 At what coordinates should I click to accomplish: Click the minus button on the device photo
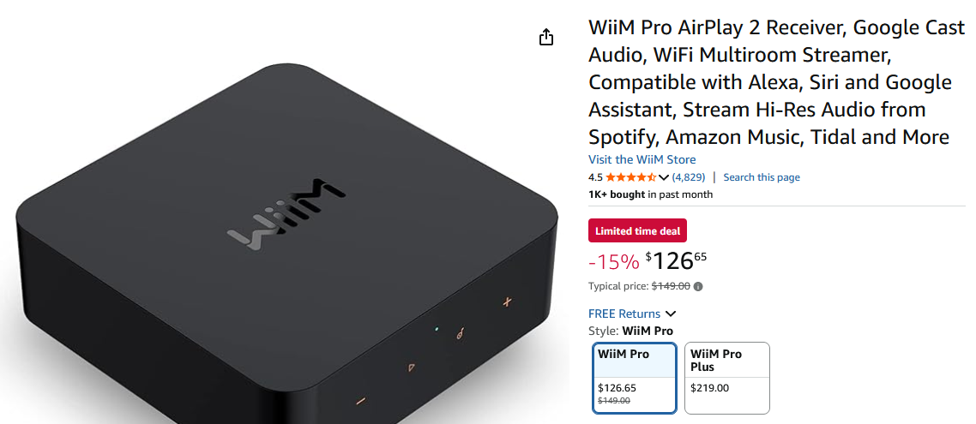click(x=360, y=401)
